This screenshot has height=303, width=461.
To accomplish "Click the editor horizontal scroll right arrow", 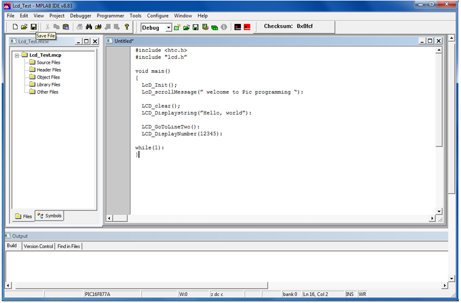I will (x=432, y=218).
